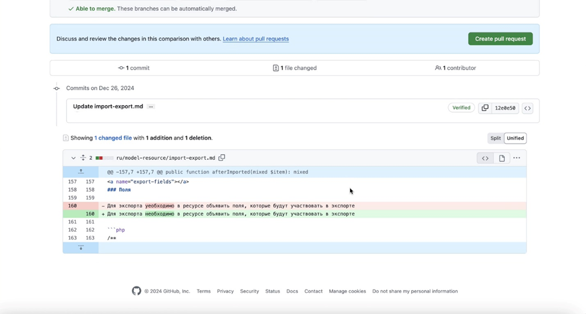Open the Contact footer link

313,291
